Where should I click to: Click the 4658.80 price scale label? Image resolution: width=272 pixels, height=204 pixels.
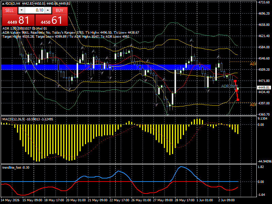264,24
